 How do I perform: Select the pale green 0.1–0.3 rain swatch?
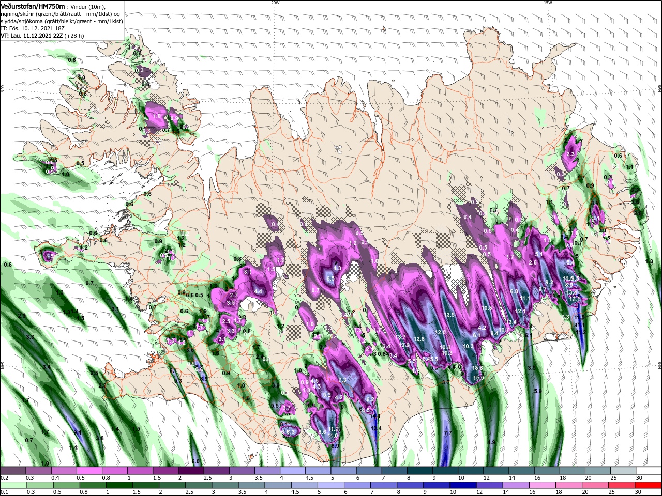(13, 485)
